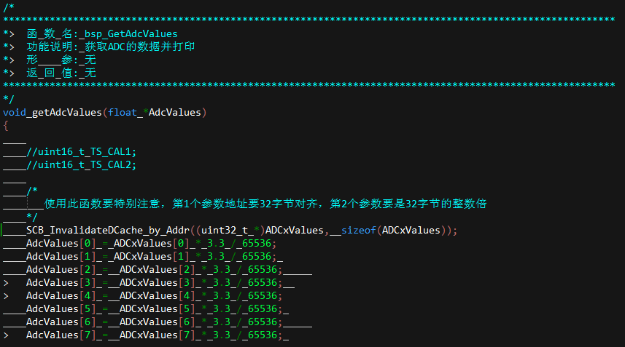Click the commented-out uint16_t TS_CAL1 line
This screenshot has height=347, width=625.
tap(81, 151)
